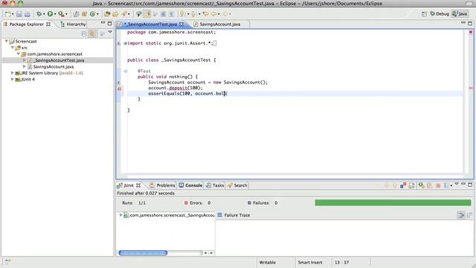Click the New Java Package icon
The image size is (476, 268).
point(84,14)
